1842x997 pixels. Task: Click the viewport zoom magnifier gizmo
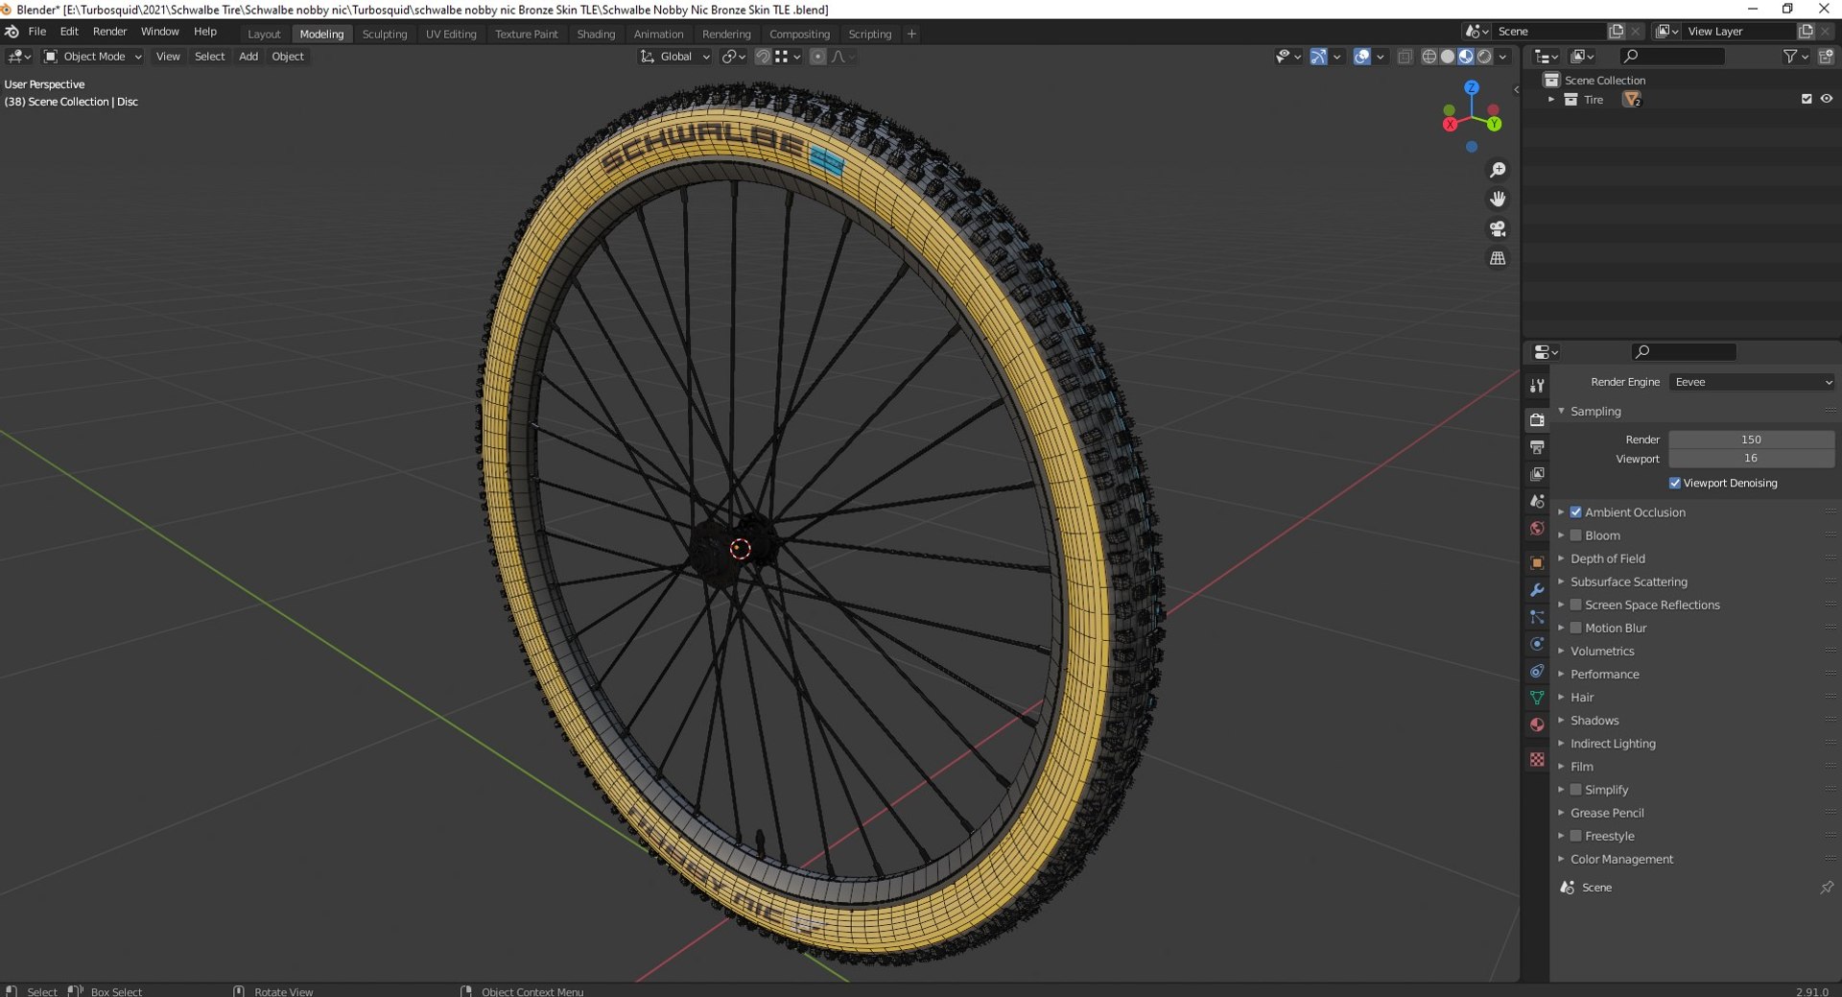point(1498,170)
